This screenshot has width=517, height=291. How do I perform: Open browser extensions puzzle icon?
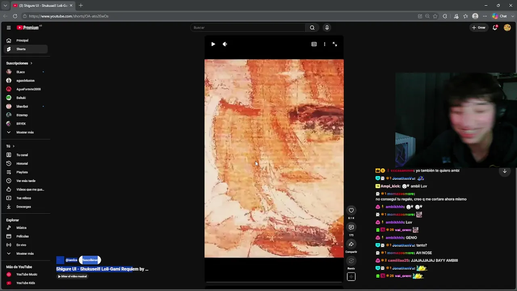[445, 16]
